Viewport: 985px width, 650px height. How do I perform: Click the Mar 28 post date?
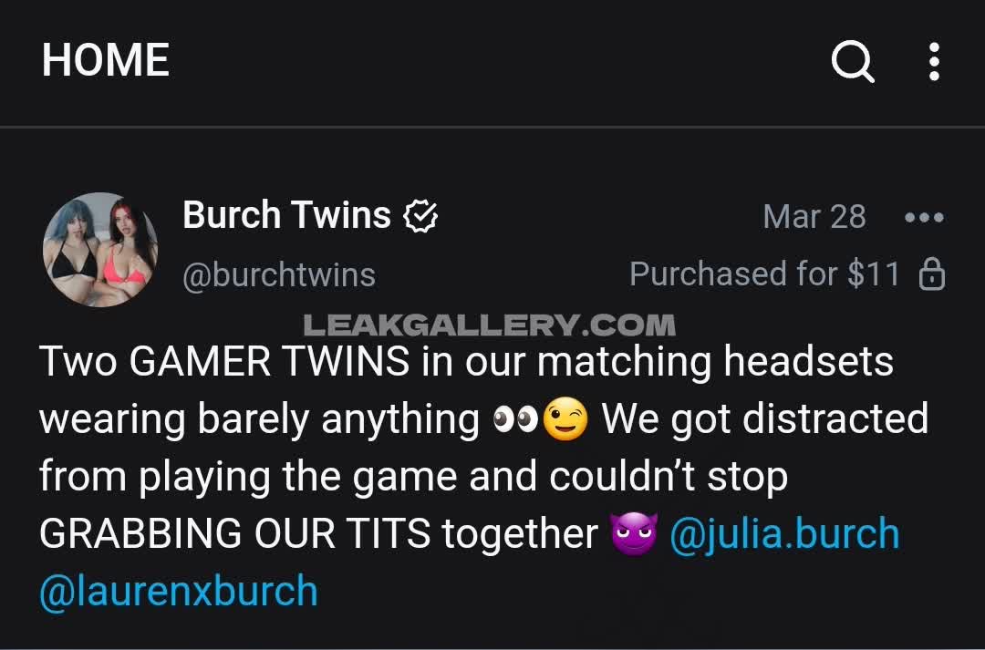[814, 217]
